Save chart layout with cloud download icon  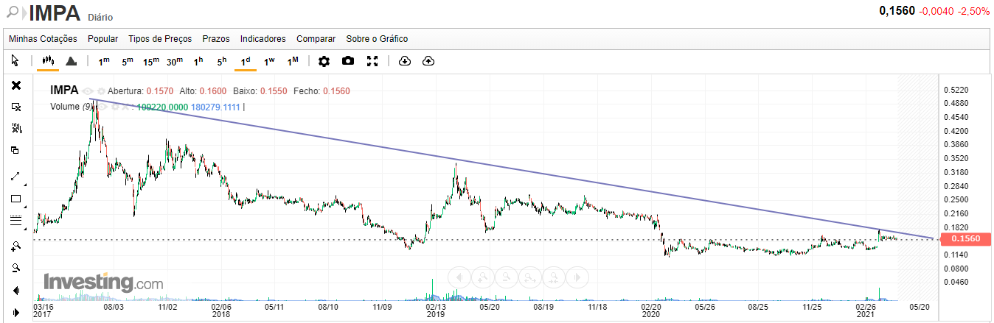(x=404, y=61)
